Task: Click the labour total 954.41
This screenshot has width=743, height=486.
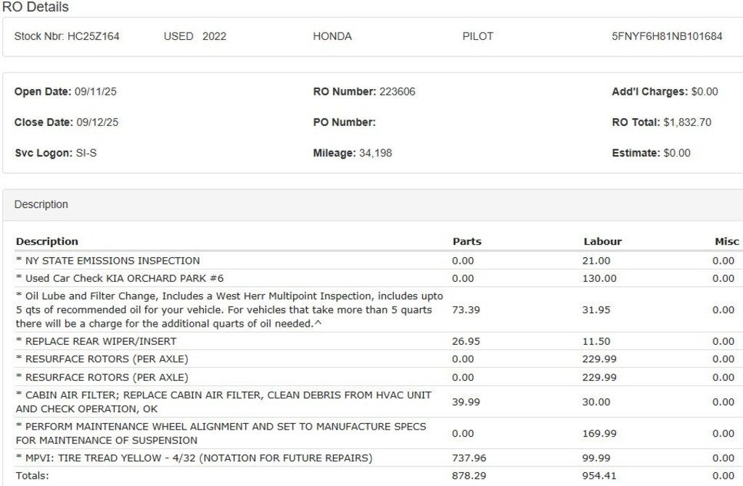Action: (x=597, y=476)
